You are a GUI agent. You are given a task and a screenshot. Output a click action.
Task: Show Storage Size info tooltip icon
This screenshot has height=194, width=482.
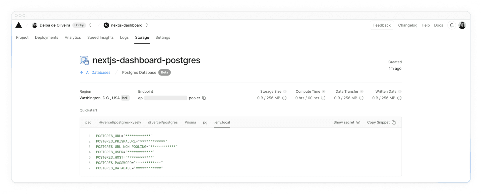(285, 92)
